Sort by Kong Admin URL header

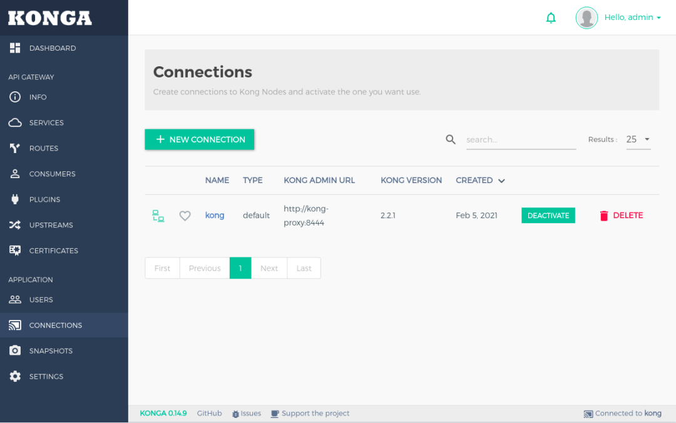point(319,181)
